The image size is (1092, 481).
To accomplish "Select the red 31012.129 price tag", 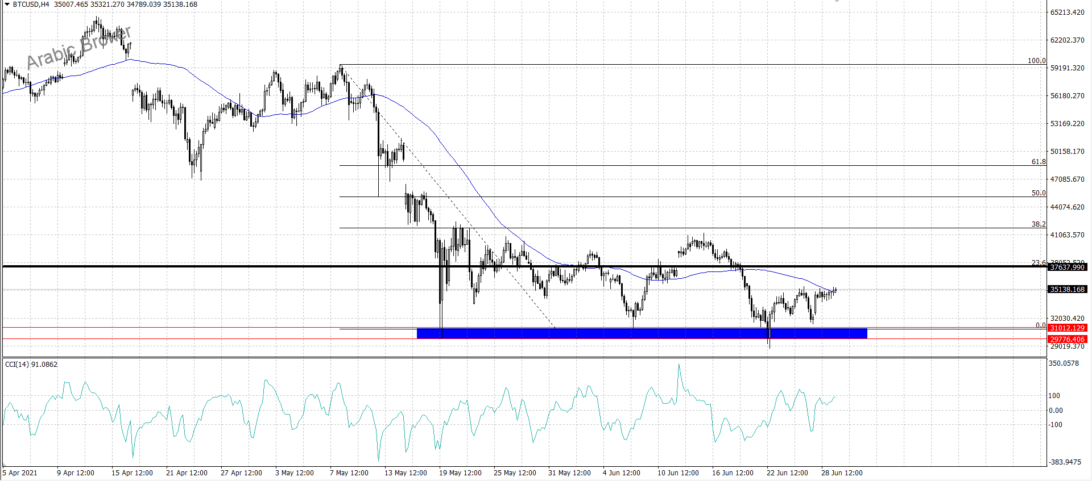I will 1067,328.
